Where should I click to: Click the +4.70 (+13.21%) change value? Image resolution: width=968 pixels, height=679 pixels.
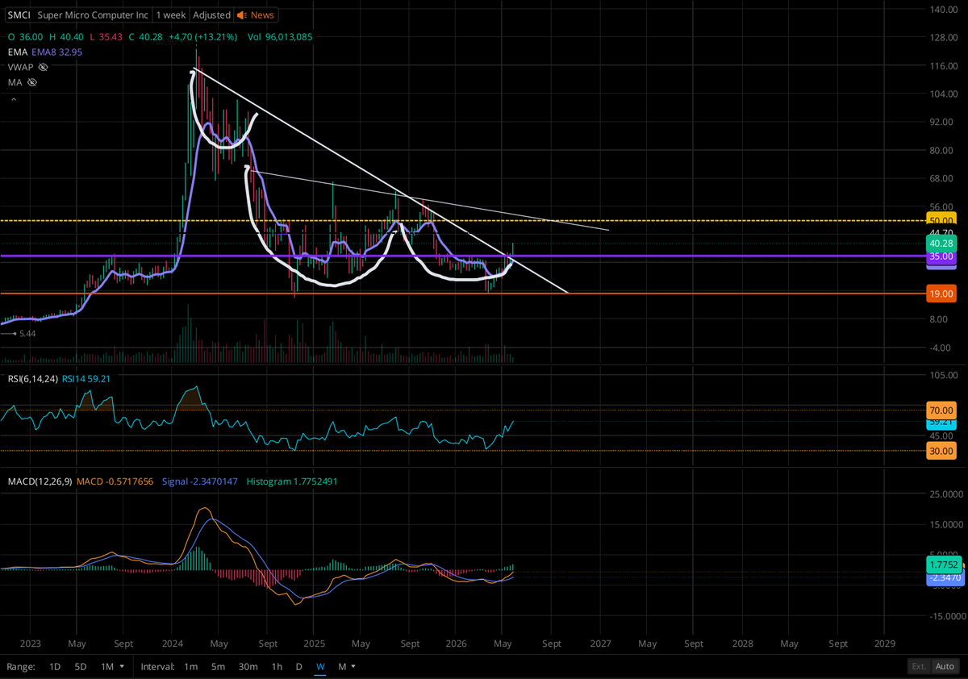[x=204, y=37]
